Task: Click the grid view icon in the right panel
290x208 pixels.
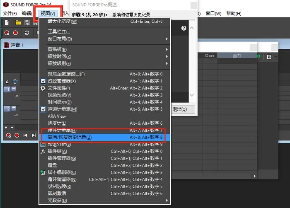Action: 269,57
